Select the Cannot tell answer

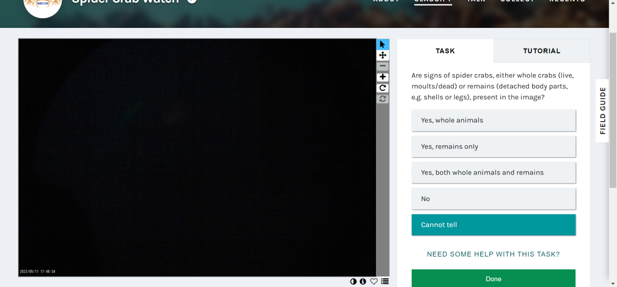[494, 225]
